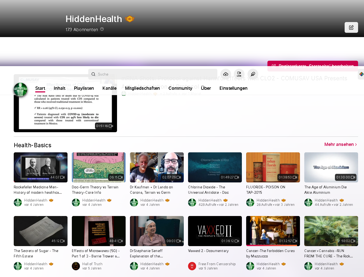Click 'Health-Basics' section heading
This screenshot has width=364, height=277.
pyautogui.click(x=33, y=145)
